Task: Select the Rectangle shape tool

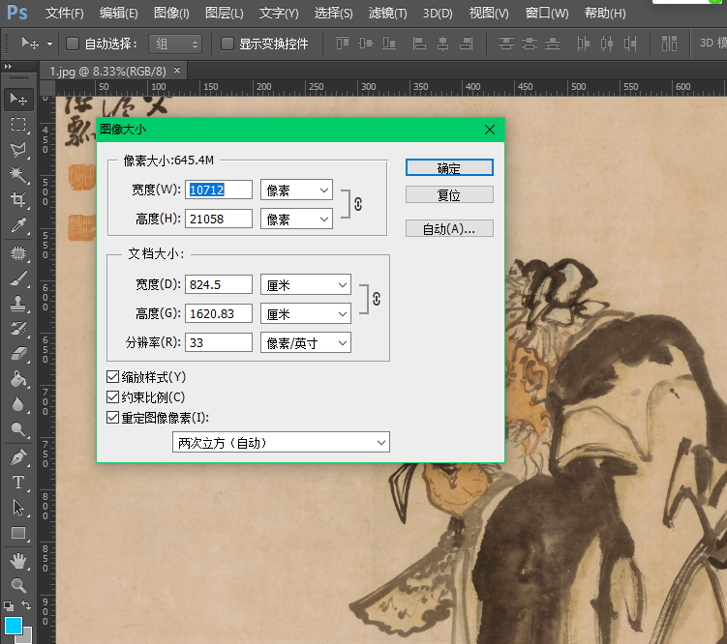Action: pyautogui.click(x=18, y=533)
